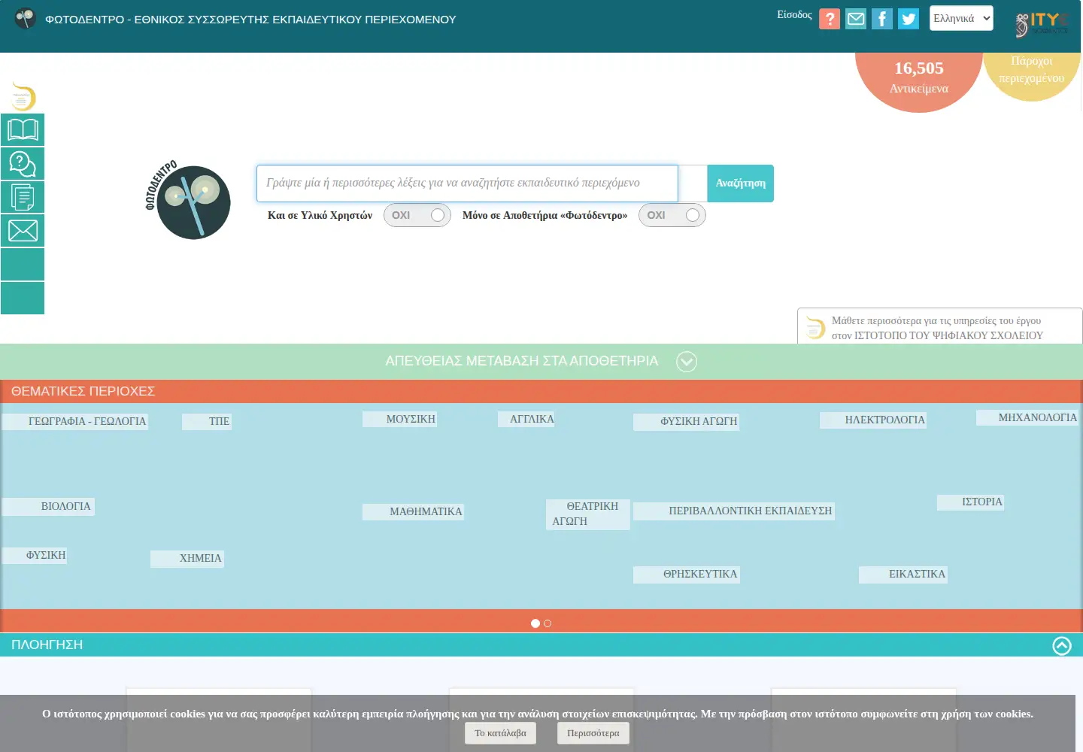Select the ΑΓΓΛΙΚΑ subject tag
Image resolution: width=1083 pixels, height=752 pixels.
click(x=526, y=419)
